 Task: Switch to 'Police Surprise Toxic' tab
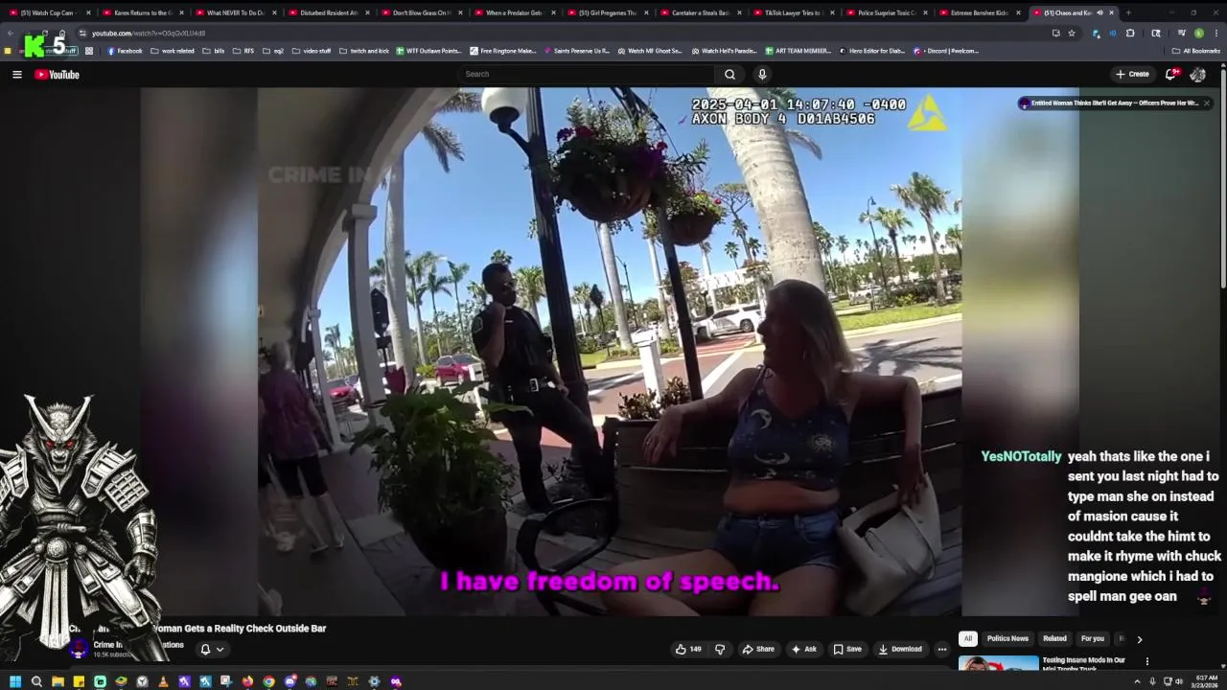click(x=885, y=12)
